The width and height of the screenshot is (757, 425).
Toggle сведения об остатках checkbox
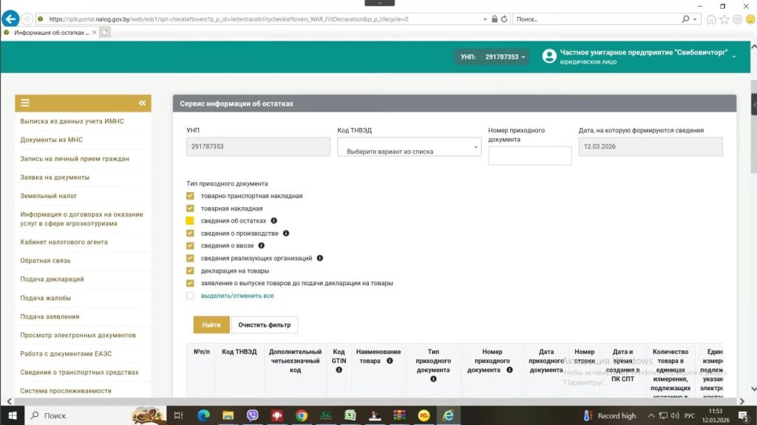pyautogui.click(x=190, y=221)
